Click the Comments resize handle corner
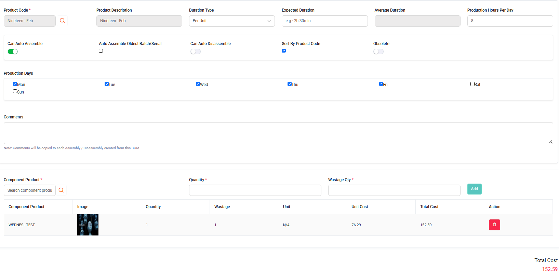Screen dimensions: 559x273 550,142
